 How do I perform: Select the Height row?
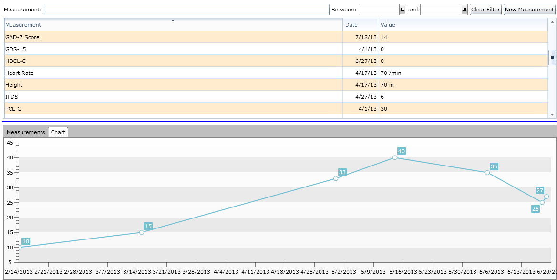click(x=276, y=85)
